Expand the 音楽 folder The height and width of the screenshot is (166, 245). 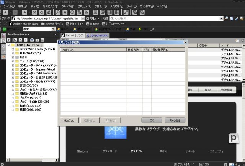coord(13,85)
